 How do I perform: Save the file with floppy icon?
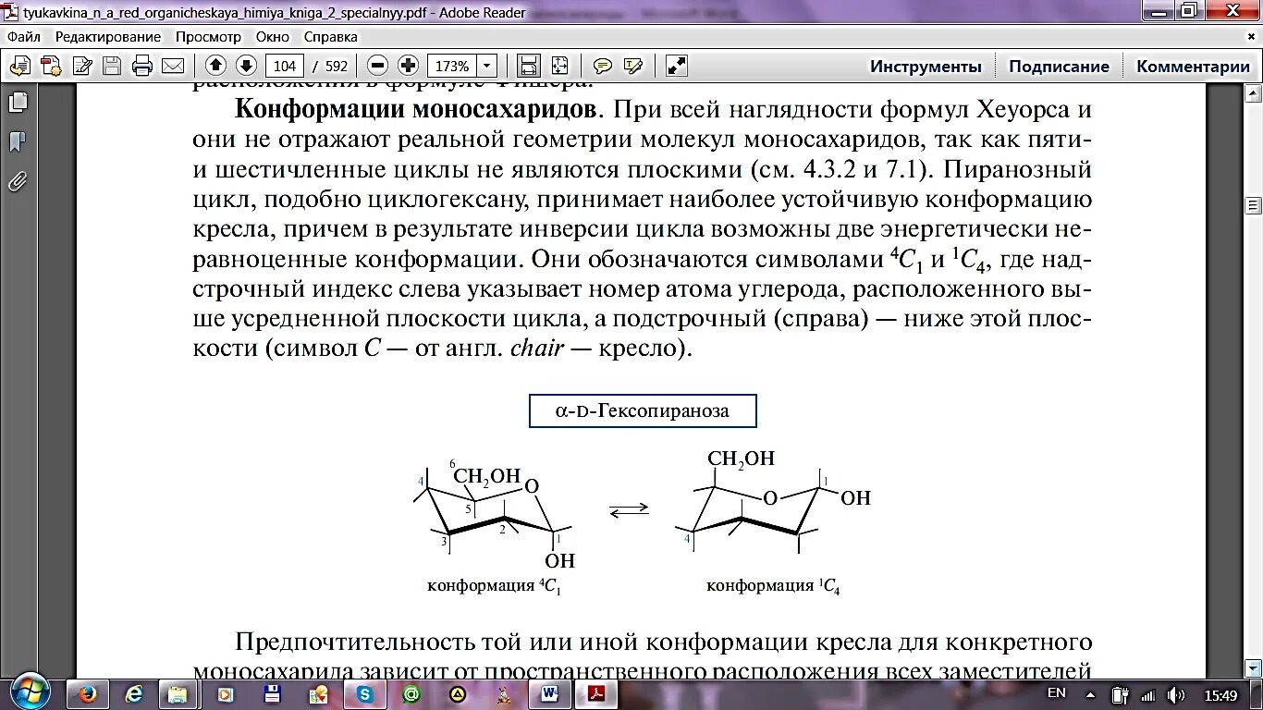(112, 66)
